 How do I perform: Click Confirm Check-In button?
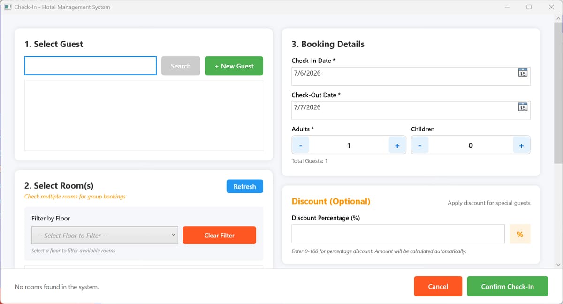pyautogui.click(x=508, y=286)
